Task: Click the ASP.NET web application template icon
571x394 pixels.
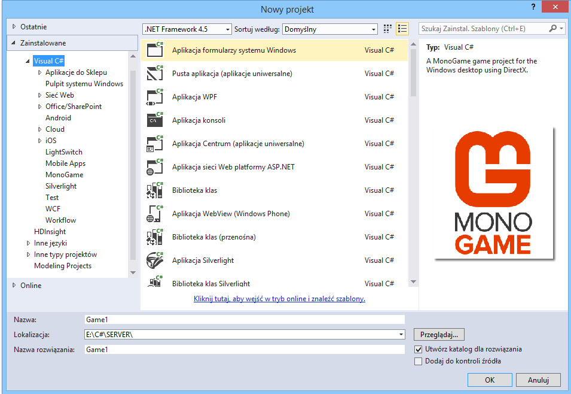Action: point(155,166)
